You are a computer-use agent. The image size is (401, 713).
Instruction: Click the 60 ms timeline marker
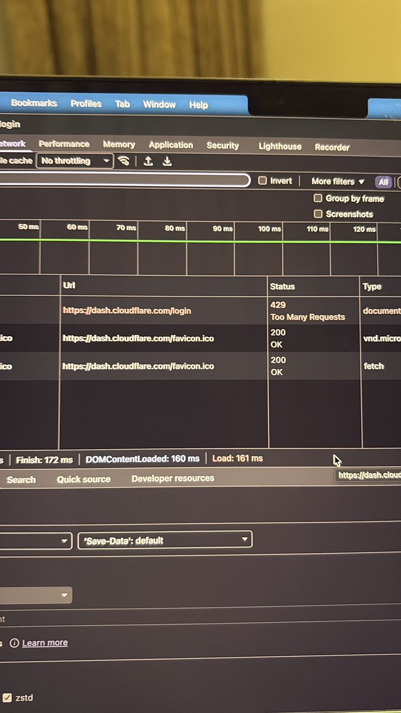(x=77, y=227)
